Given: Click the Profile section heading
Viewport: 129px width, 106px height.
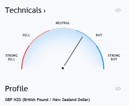Looking at the screenshot, I should [x=17, y=89].
